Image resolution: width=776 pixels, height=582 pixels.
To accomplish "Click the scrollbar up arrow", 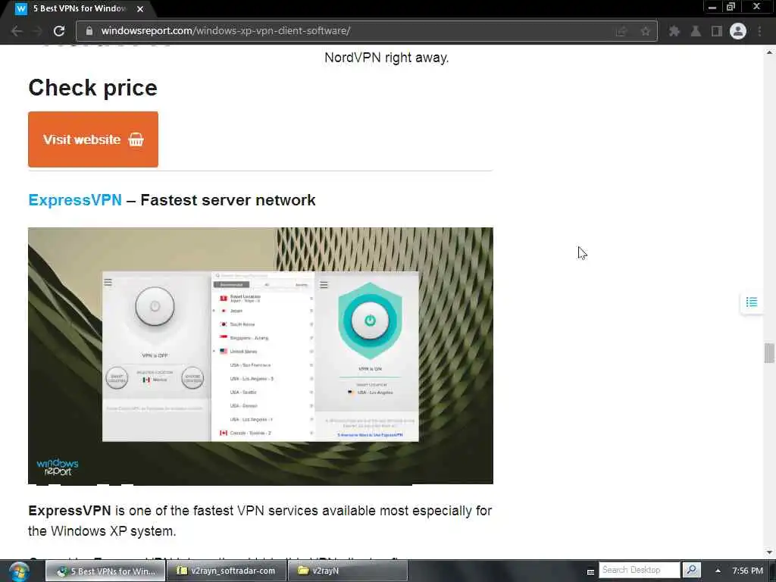I will [x=769, y=52].
